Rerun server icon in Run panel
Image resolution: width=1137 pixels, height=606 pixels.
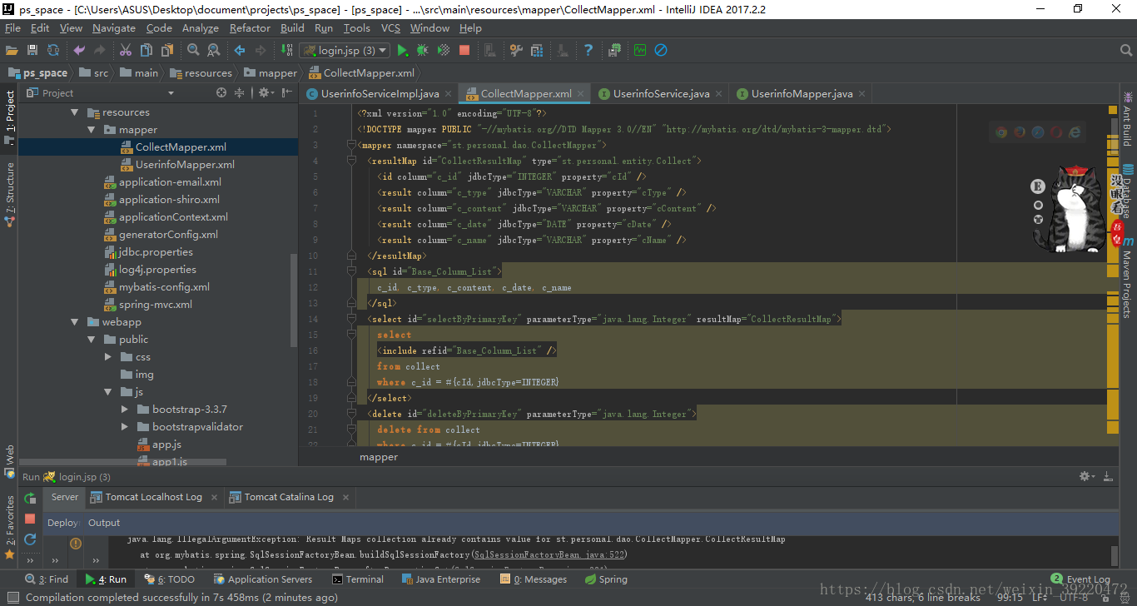pyautogui.click(x=30, y=499)
